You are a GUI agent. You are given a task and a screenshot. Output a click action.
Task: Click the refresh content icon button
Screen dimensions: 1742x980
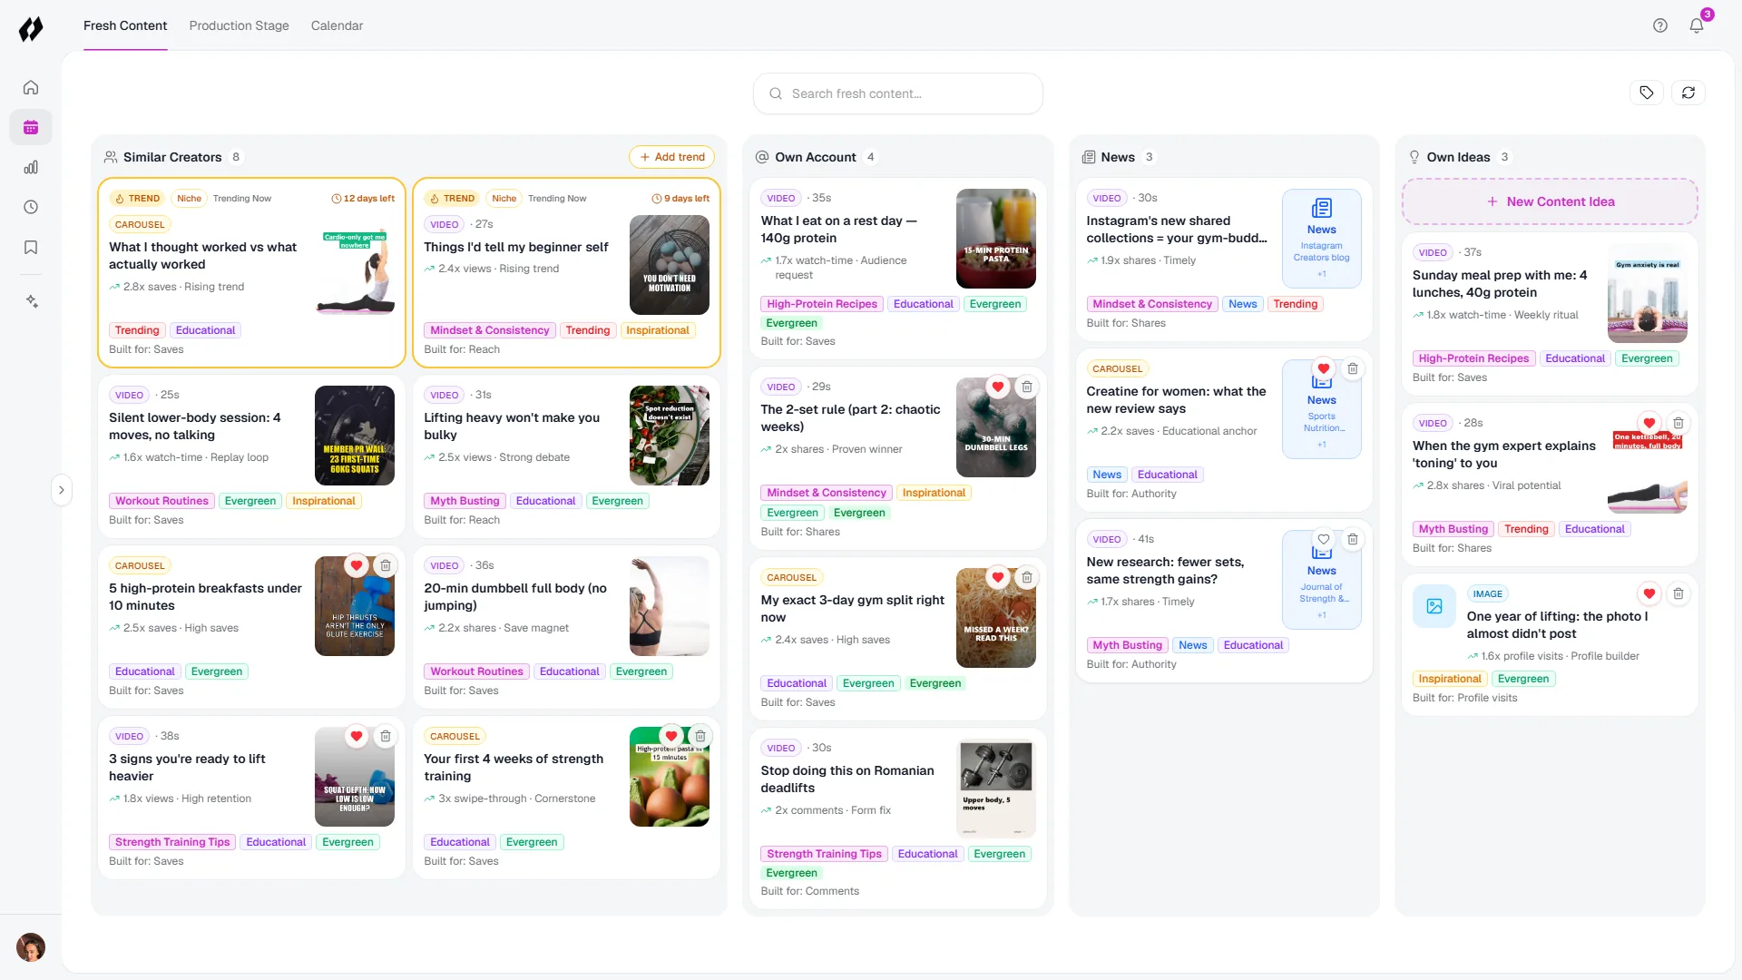pyautogui.click(x=1688, y=93)
